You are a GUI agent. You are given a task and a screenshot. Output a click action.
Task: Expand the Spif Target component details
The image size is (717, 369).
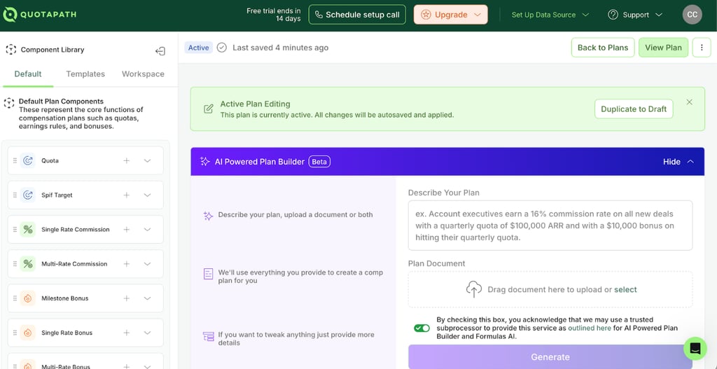click(x=147, y=195)
